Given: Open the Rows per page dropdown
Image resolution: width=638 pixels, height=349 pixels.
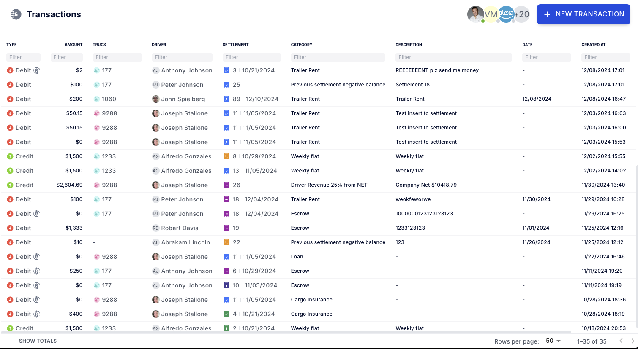Looking at the screenshot, I should 553,341.
